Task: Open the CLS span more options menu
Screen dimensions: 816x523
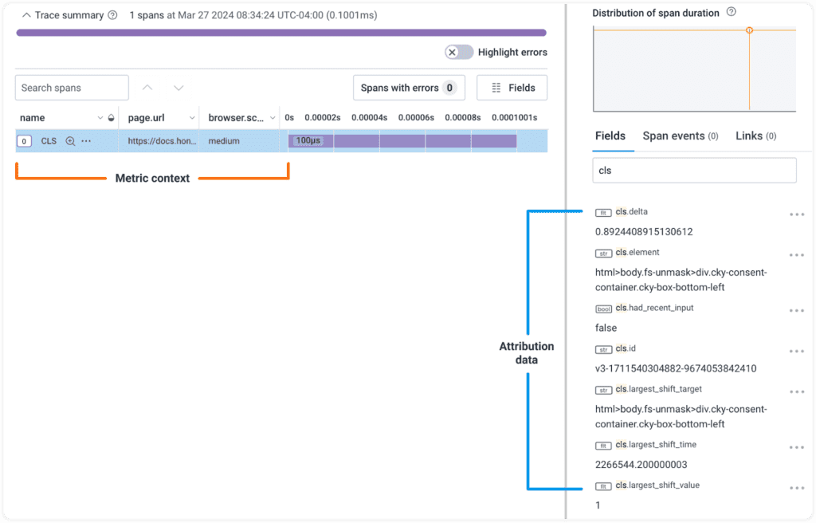Action: [86, 141]
